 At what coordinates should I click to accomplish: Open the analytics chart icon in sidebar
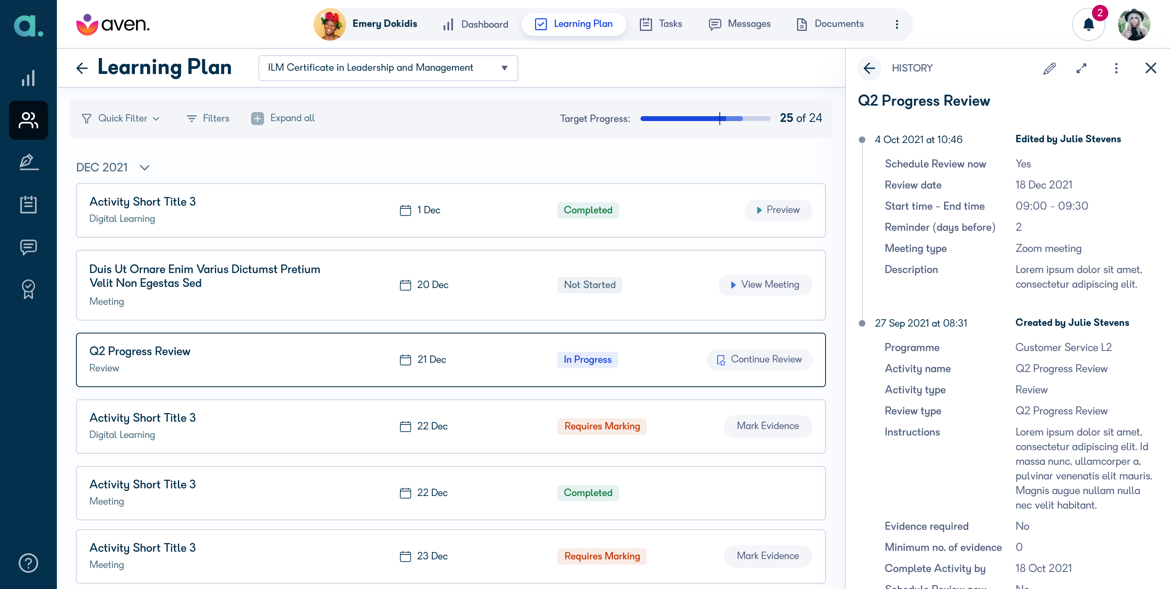pos(28,78)
